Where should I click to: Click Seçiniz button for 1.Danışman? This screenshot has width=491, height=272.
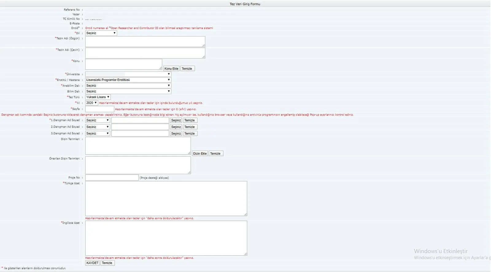(176, 120)
